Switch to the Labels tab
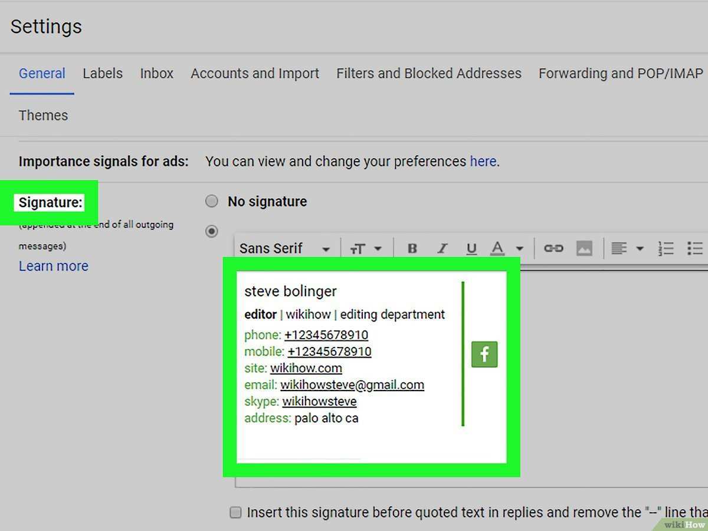 pos(103,74)
